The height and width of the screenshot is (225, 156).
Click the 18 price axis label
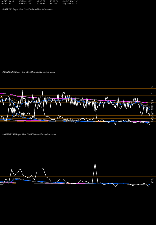click(x=152, y=87)
